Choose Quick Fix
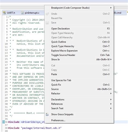Screen dimensions: 128x132 pyautogui.click(x=79, y=85)
